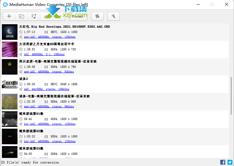Click the clock icon beside 59:42

pyautogui.click(x=21, y=119)
